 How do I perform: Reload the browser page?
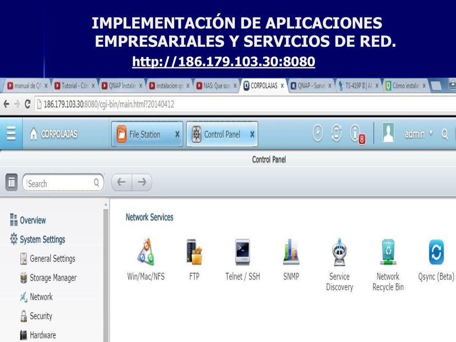28,104
